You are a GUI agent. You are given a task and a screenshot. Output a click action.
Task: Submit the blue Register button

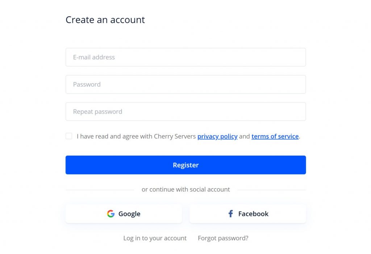coord(186,165)
